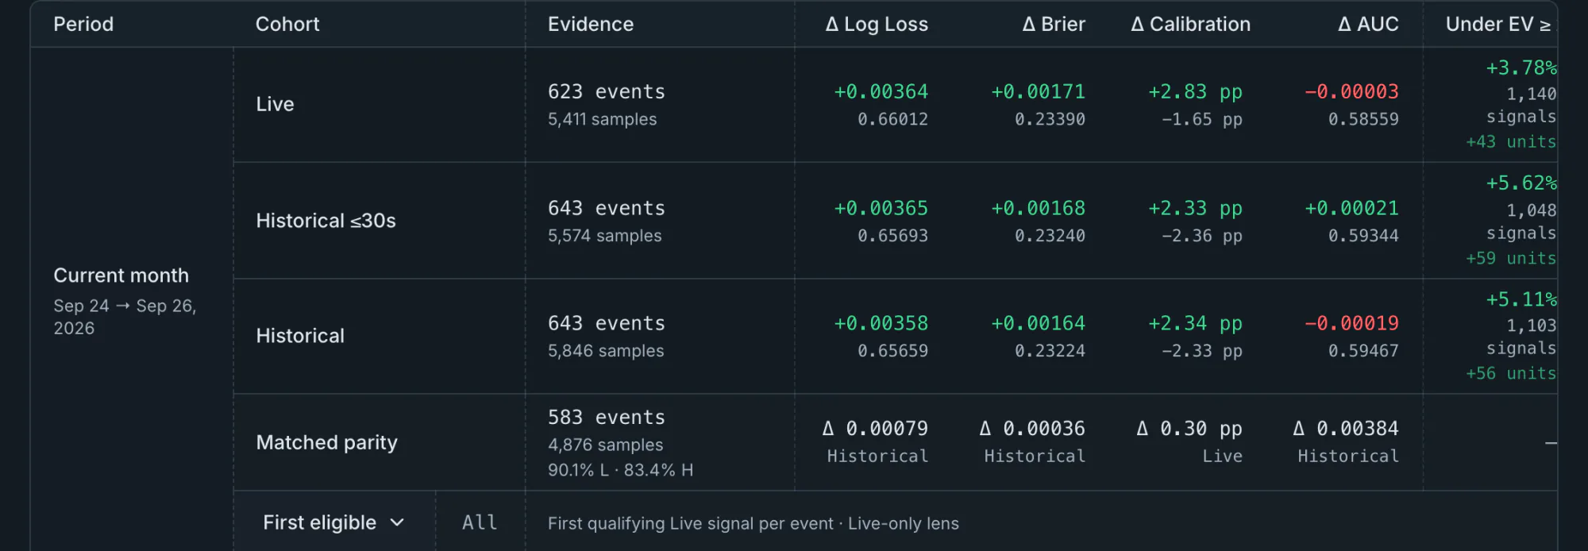Click the −1.65 pp calibration value
This screenshot has width=1588, height=551.
pyautogui.click(x=1201, y=119)
